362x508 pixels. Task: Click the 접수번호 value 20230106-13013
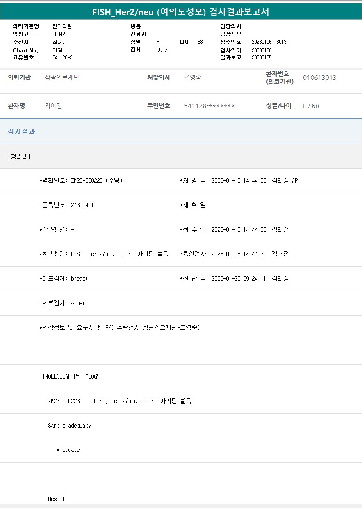pyautogui.click(x=269, y=42)
